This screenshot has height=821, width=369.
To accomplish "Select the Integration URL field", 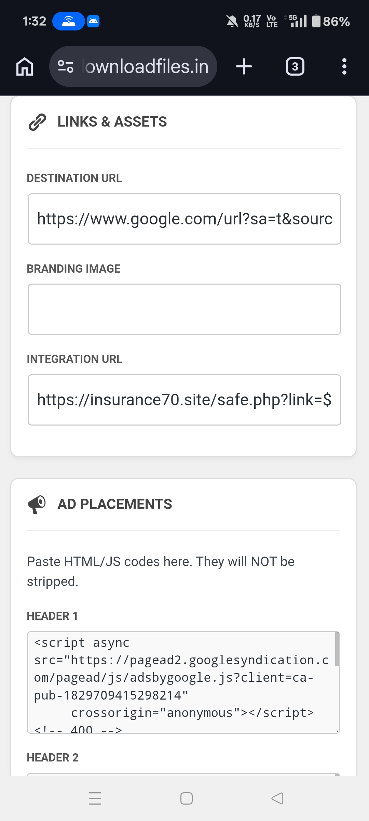I will [x=184, y=400].
